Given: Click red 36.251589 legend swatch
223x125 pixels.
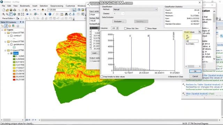Looking at the screenshot, I should [14, 80].
